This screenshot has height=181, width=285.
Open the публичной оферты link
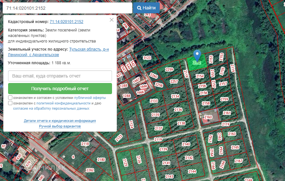90,98
